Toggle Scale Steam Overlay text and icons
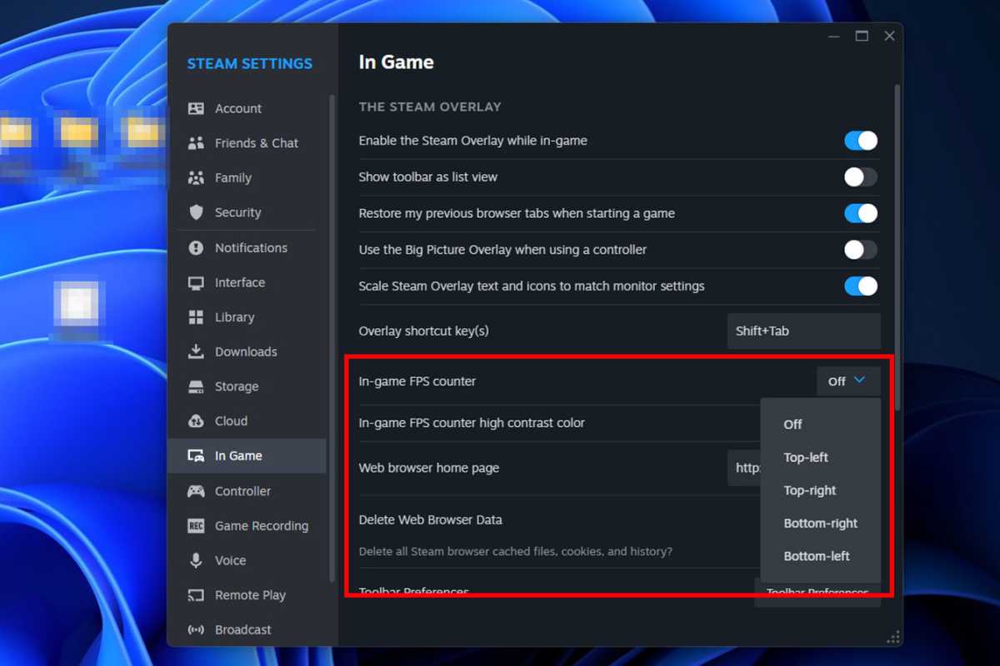The width and height of the screenshot is (1000, 666). [x=861, y=286]
